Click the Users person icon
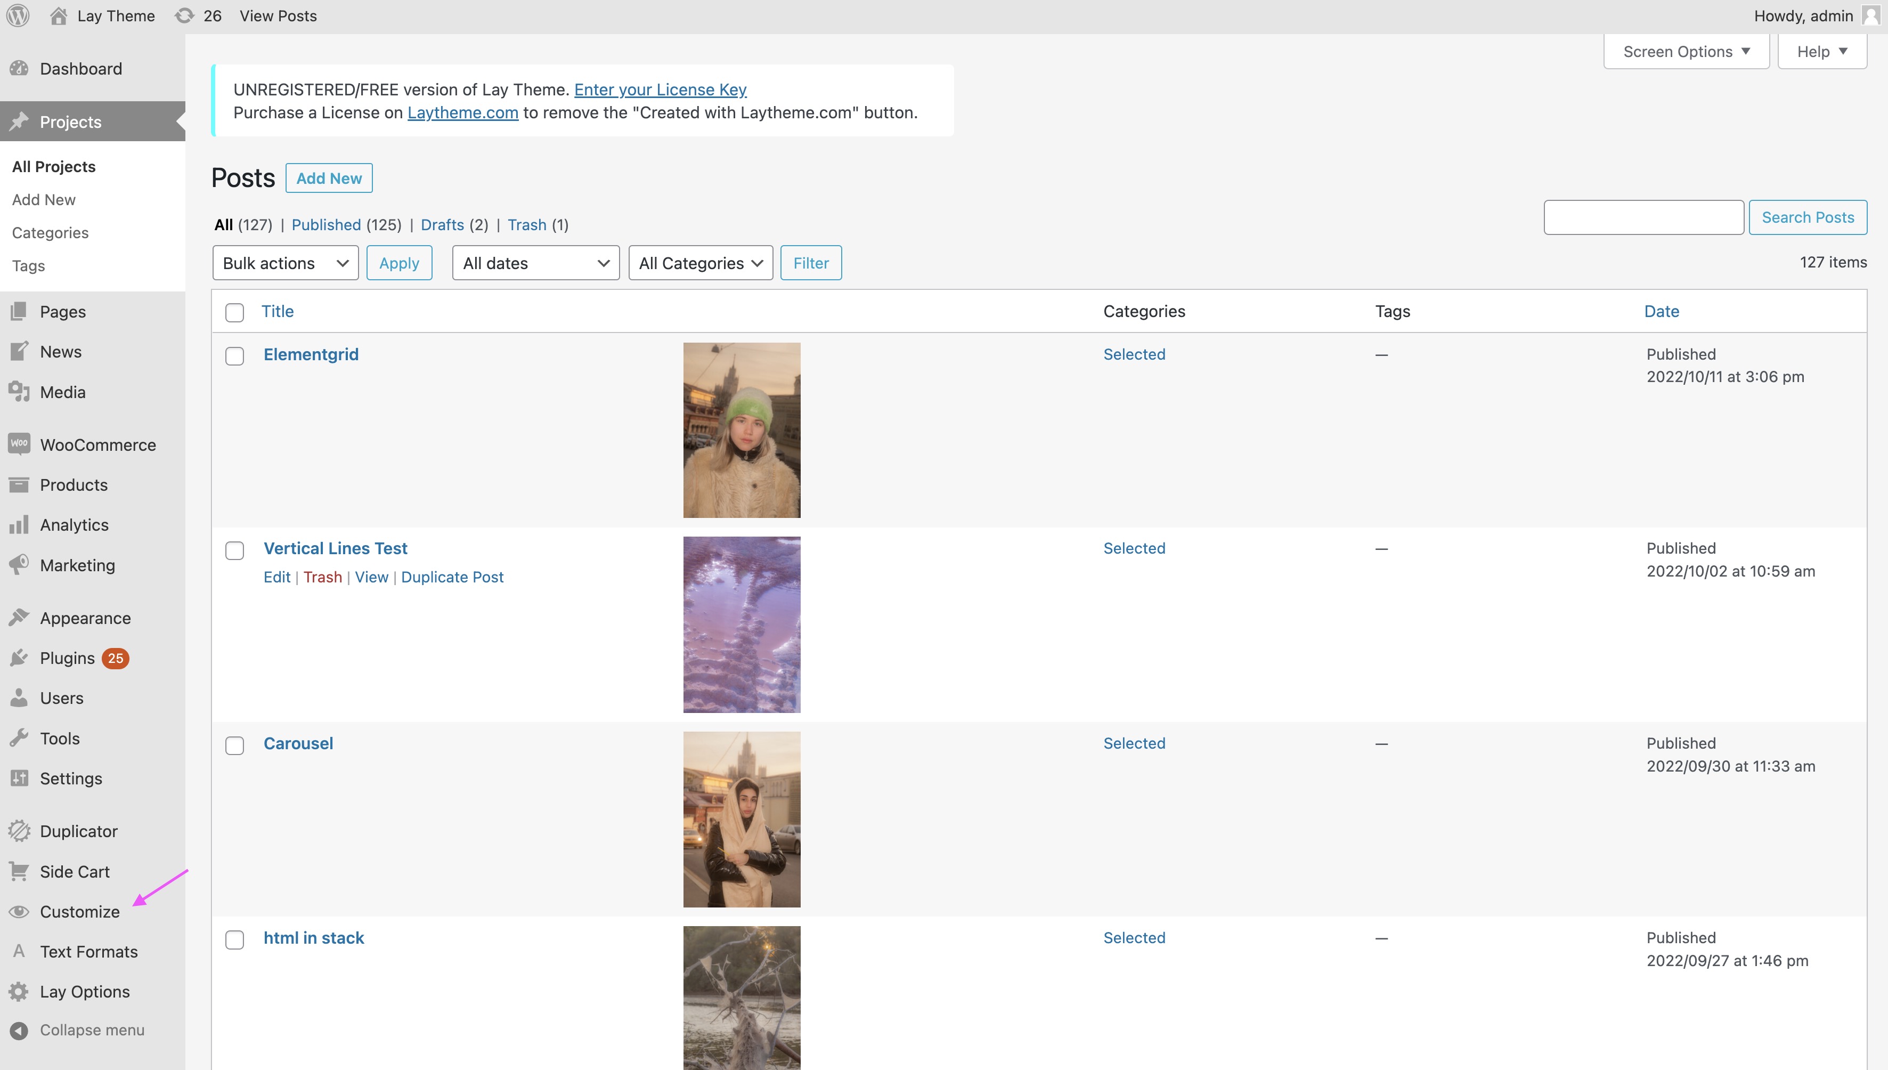The height and width of the screenshot is (1070, 1888). (19, 698)
